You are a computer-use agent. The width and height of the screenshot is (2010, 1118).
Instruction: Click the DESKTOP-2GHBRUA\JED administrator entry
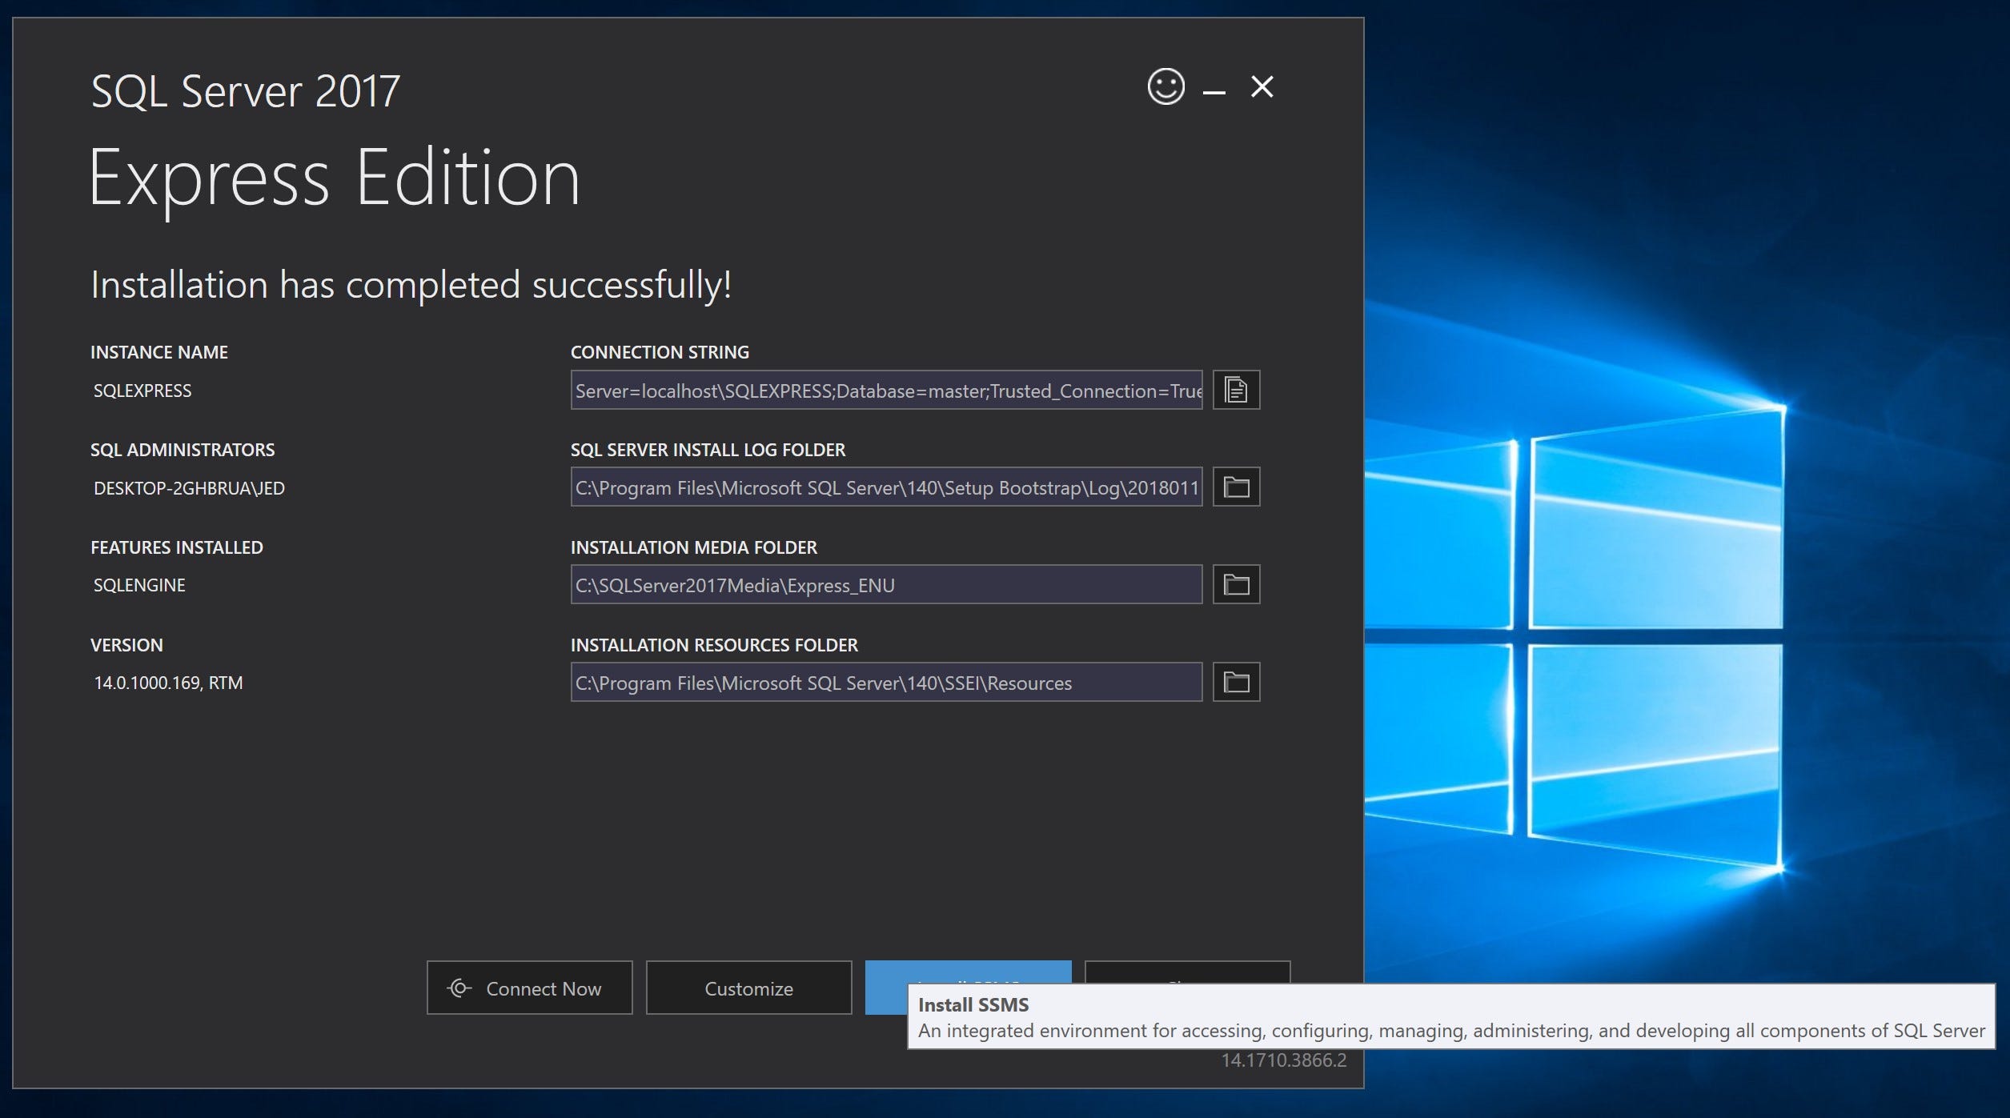189,488
